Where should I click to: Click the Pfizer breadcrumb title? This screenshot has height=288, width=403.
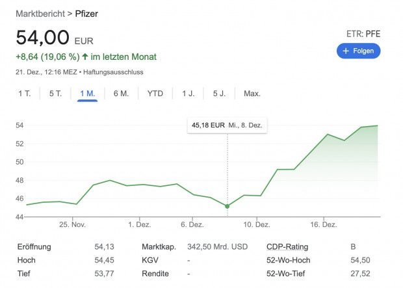[x=86, y=14]
